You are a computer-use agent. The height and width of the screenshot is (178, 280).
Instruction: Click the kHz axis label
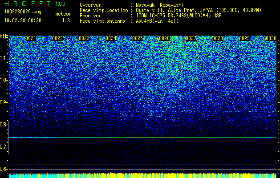click(x=4, y=36)
